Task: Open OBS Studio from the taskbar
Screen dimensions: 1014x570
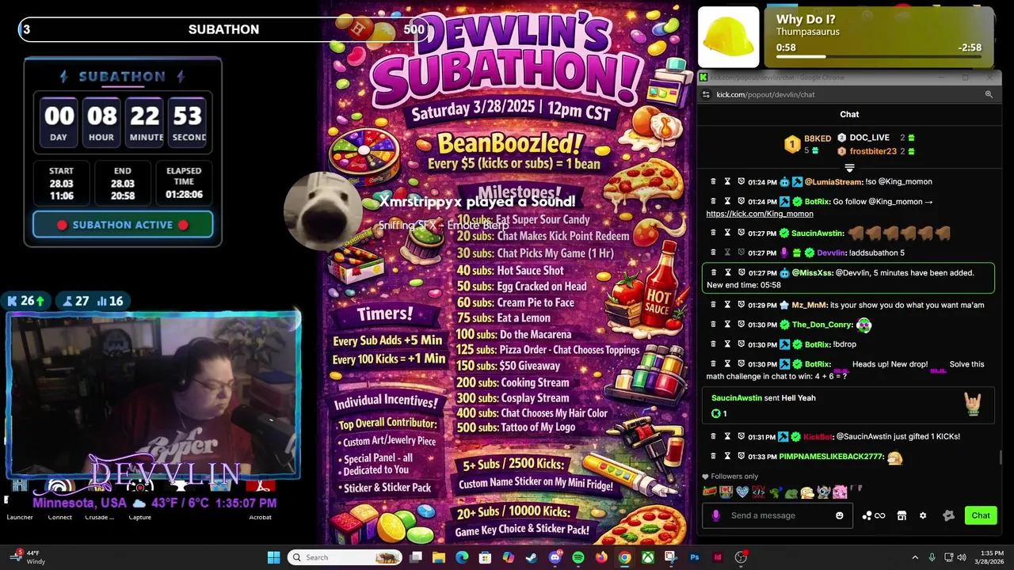Action: (x=741, y=557)
